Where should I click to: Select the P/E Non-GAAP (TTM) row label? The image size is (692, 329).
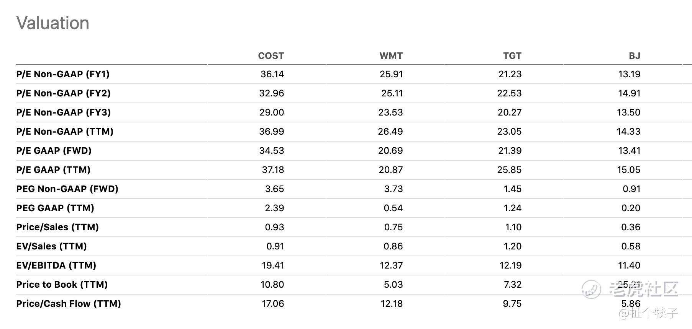pyautogui.click(x=65, y=132)
